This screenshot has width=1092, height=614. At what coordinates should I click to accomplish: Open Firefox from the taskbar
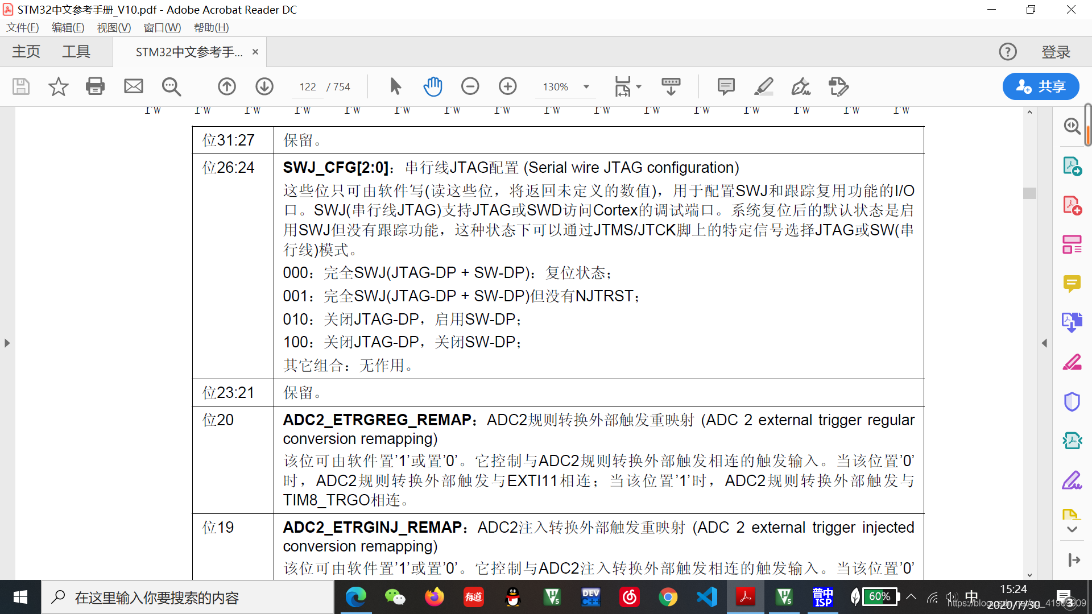click(x=435, y=597)
